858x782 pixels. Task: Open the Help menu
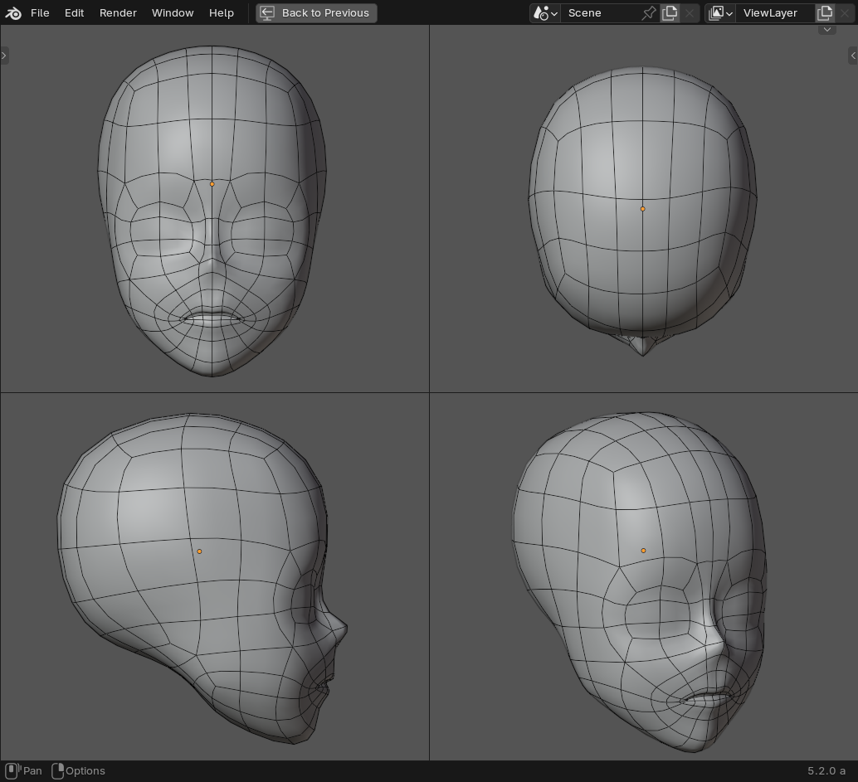click(222, 13)
